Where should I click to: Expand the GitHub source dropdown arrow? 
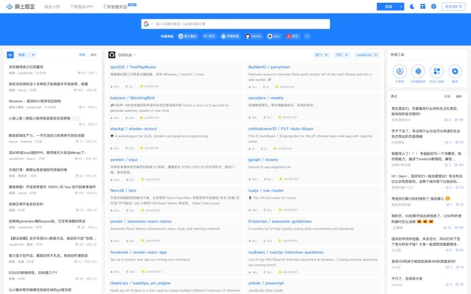135,55
